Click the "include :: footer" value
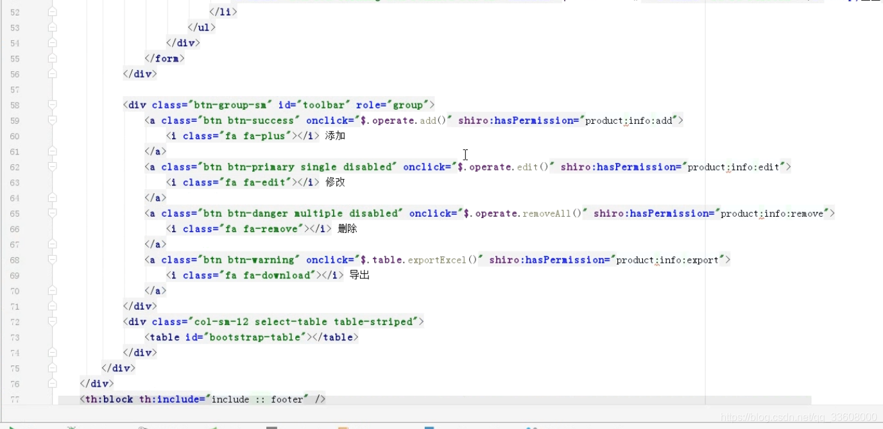Image resolution: width=883 pixels, height=429 pixels. pyautogui.click(x=257, y=399)
